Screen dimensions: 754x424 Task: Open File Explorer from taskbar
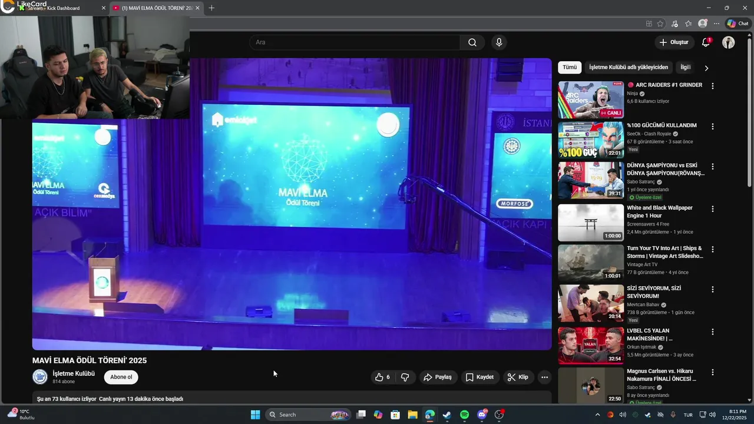point(412,415)
